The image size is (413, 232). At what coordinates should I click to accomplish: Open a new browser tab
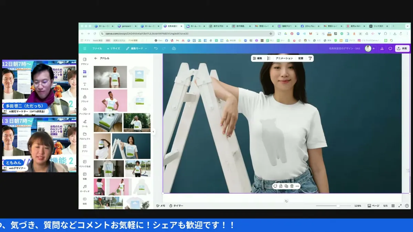[393, 26]
